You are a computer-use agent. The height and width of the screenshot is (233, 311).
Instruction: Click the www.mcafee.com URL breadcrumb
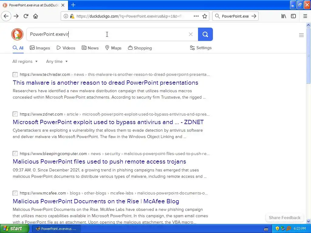click(x=43, y=193)
